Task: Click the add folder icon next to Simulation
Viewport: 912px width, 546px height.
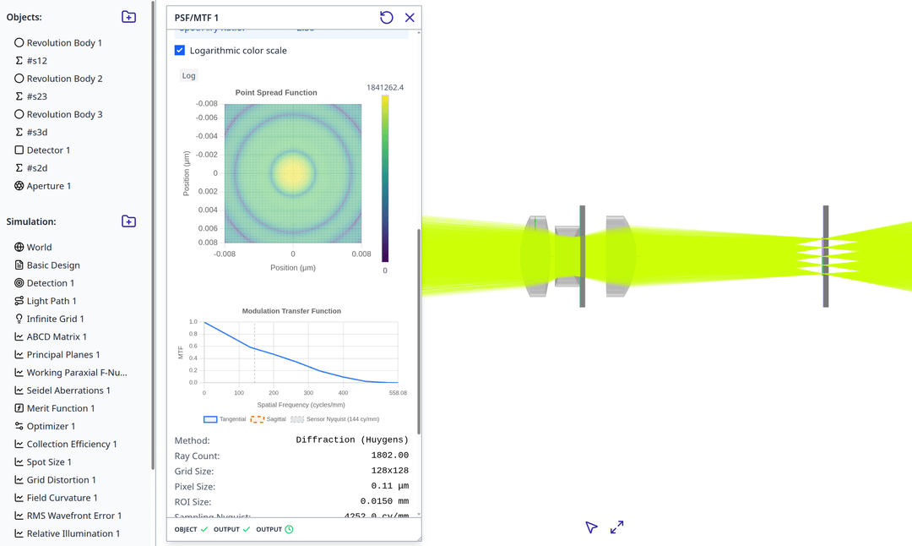Action: (x=128, y=221)
